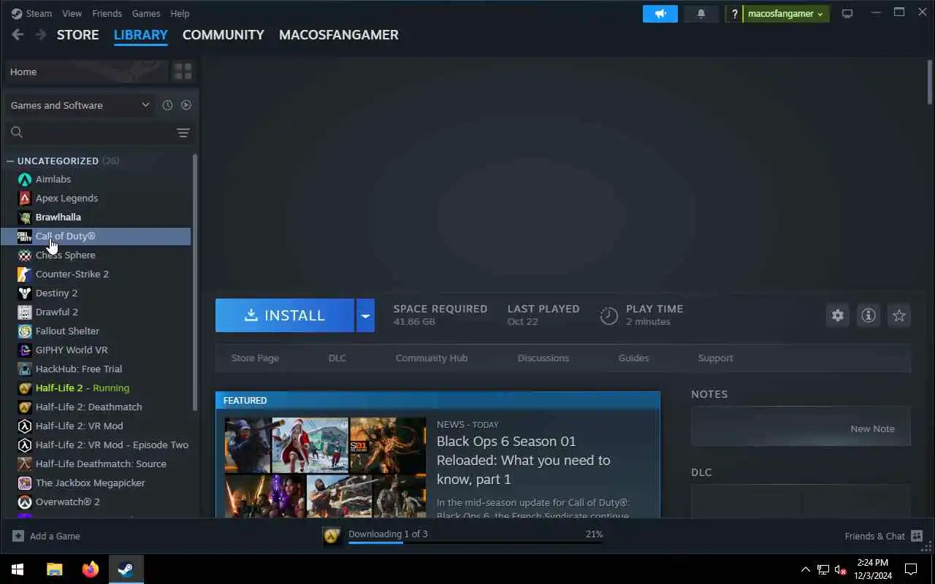This screenshot has width=935, height=584.
Task: Open the Support link
Action: tap(715, 358)
